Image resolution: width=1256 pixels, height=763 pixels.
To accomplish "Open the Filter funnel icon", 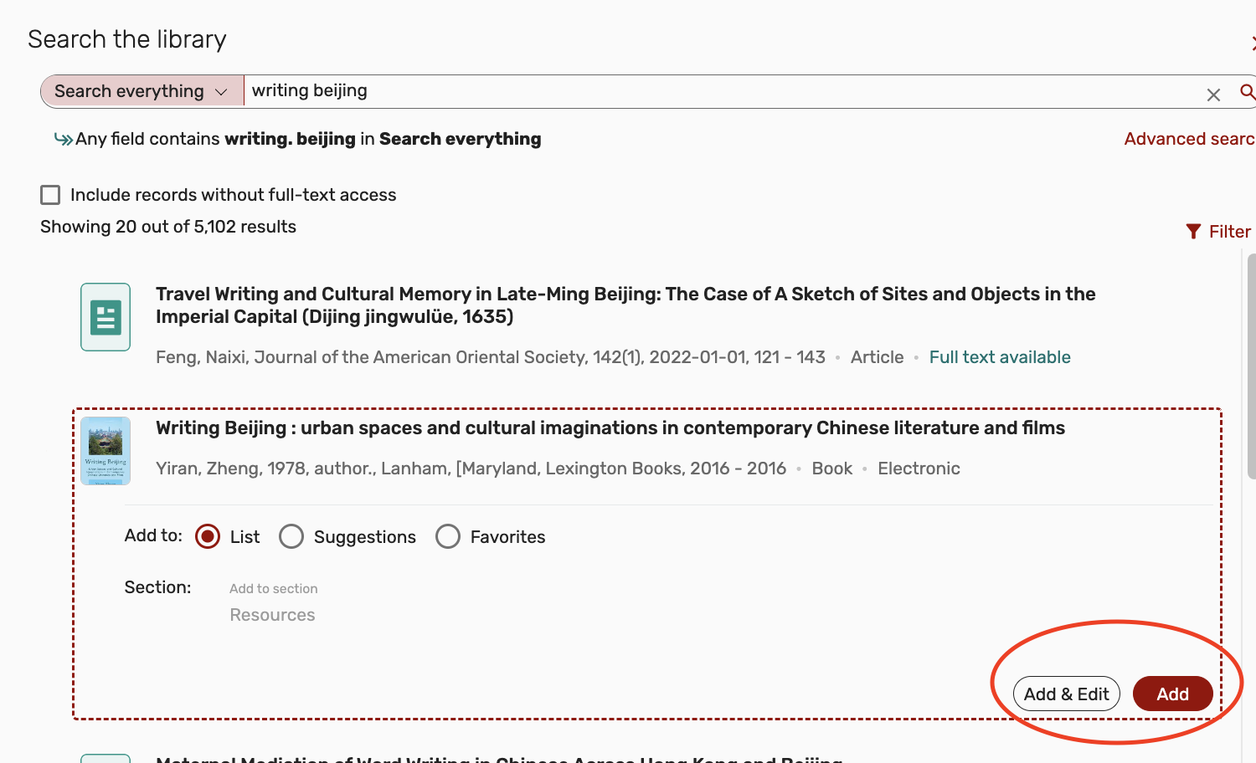I will [x=1195, y=231].
